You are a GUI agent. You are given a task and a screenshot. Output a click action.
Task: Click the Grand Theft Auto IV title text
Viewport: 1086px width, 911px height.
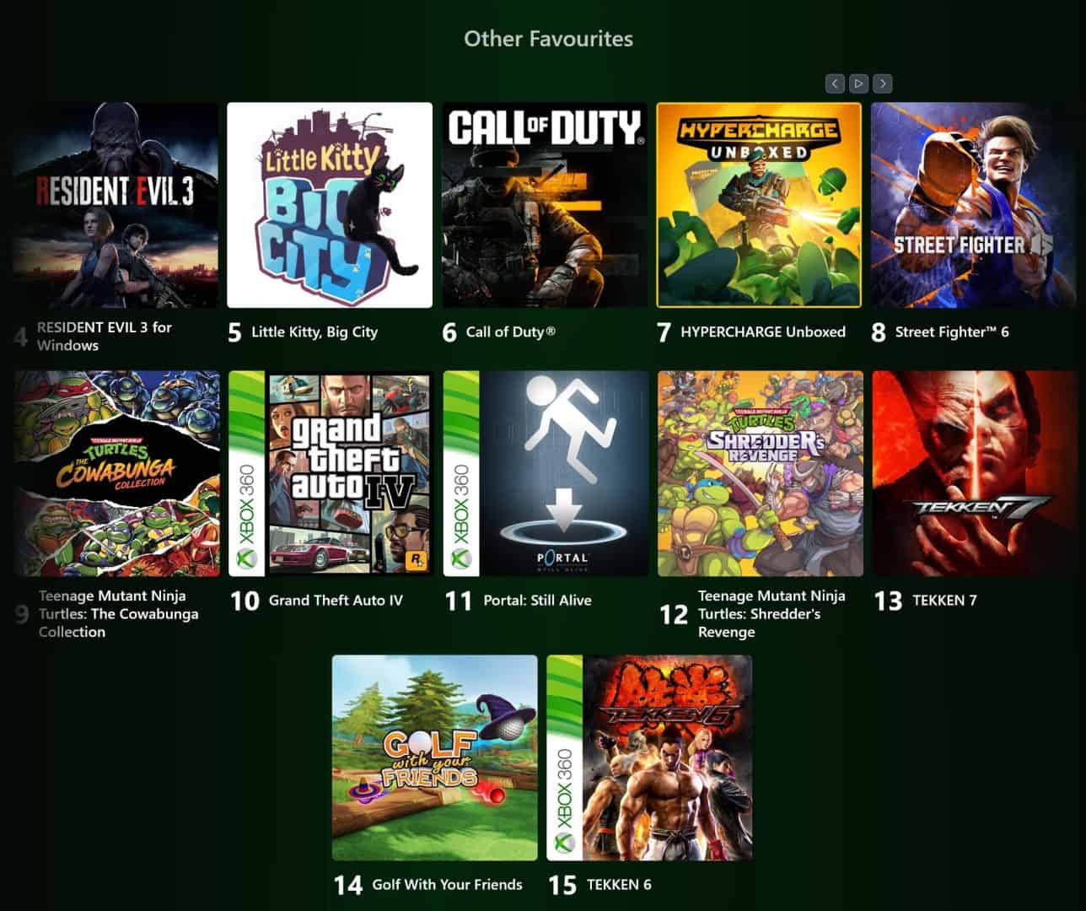tap(336, 601)
